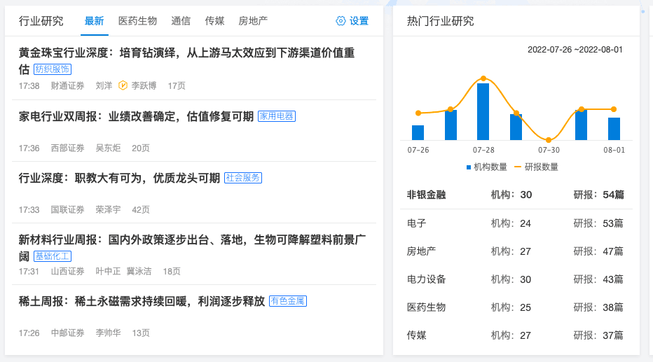Open 行业深度：职教大有可为 report
This screenshot has width=653, height=362.
pyautogui.click(x=119, y=178)
